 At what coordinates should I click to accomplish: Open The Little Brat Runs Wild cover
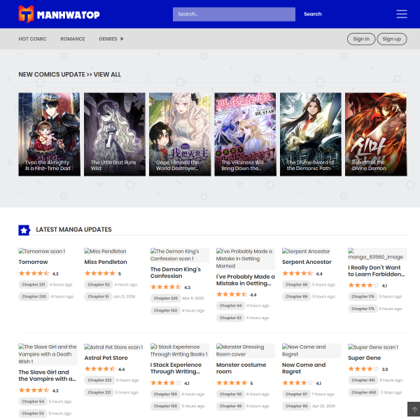coord(115,134)
